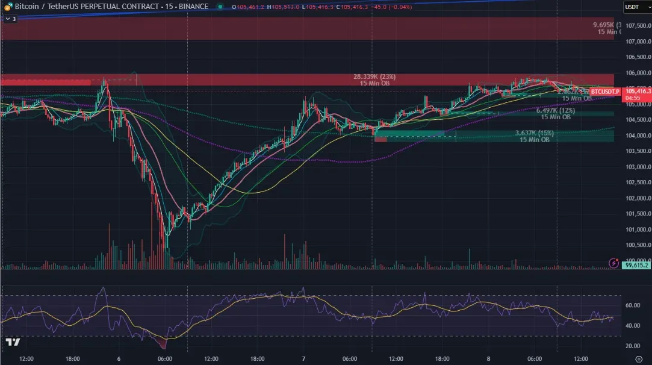This screenshot has height=365, width=652.
Task: Click the date label 8 on time axis
Action: (x=488, y=359)
